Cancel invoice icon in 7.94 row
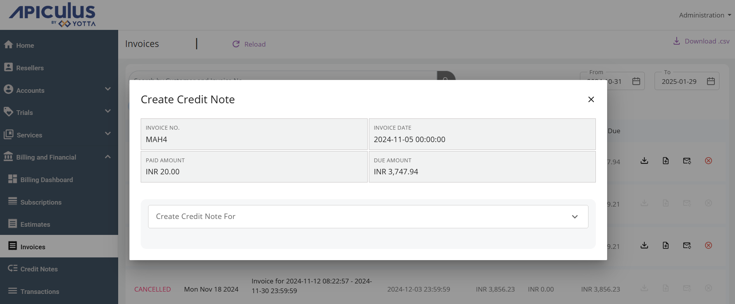735x304 pixels. tap(709, 161)
